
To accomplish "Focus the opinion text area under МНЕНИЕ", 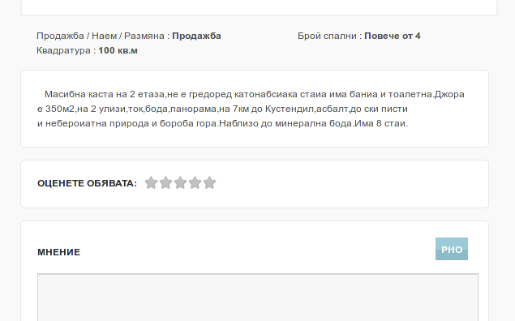I will click(258, 297).
